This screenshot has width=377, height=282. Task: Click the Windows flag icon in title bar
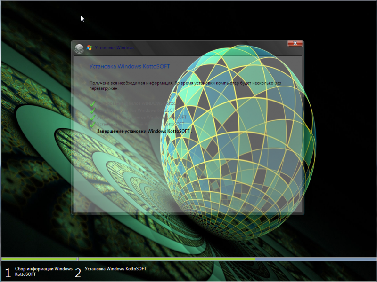point(89,48)
